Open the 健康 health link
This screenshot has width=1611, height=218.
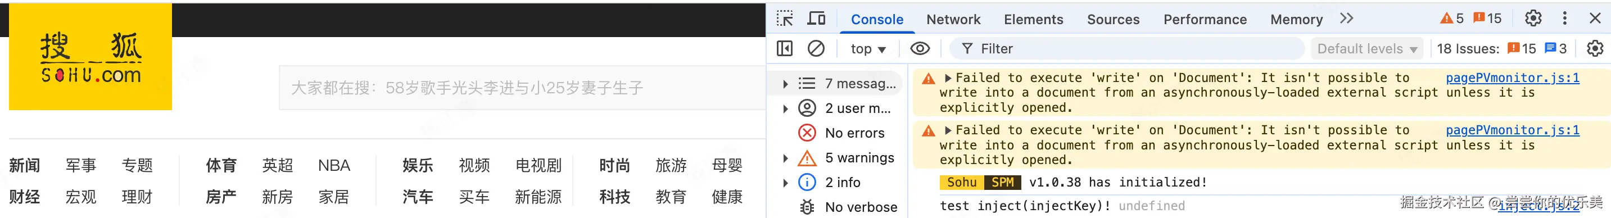[x=727, y=197]
